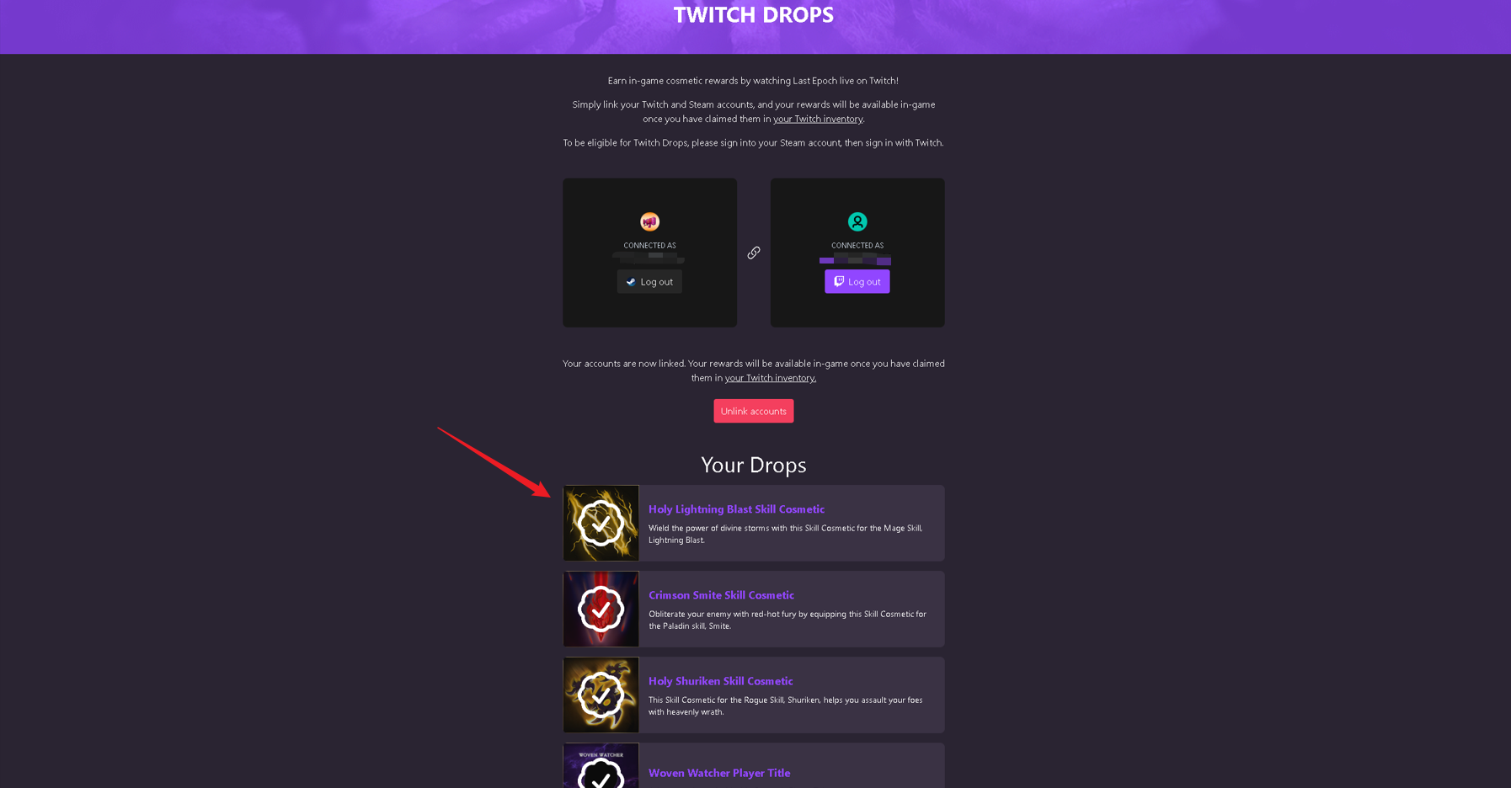The height and width of the screenshot is (788, 1511).
Task: Log out of the Steam account
Action: coord(649,281)
